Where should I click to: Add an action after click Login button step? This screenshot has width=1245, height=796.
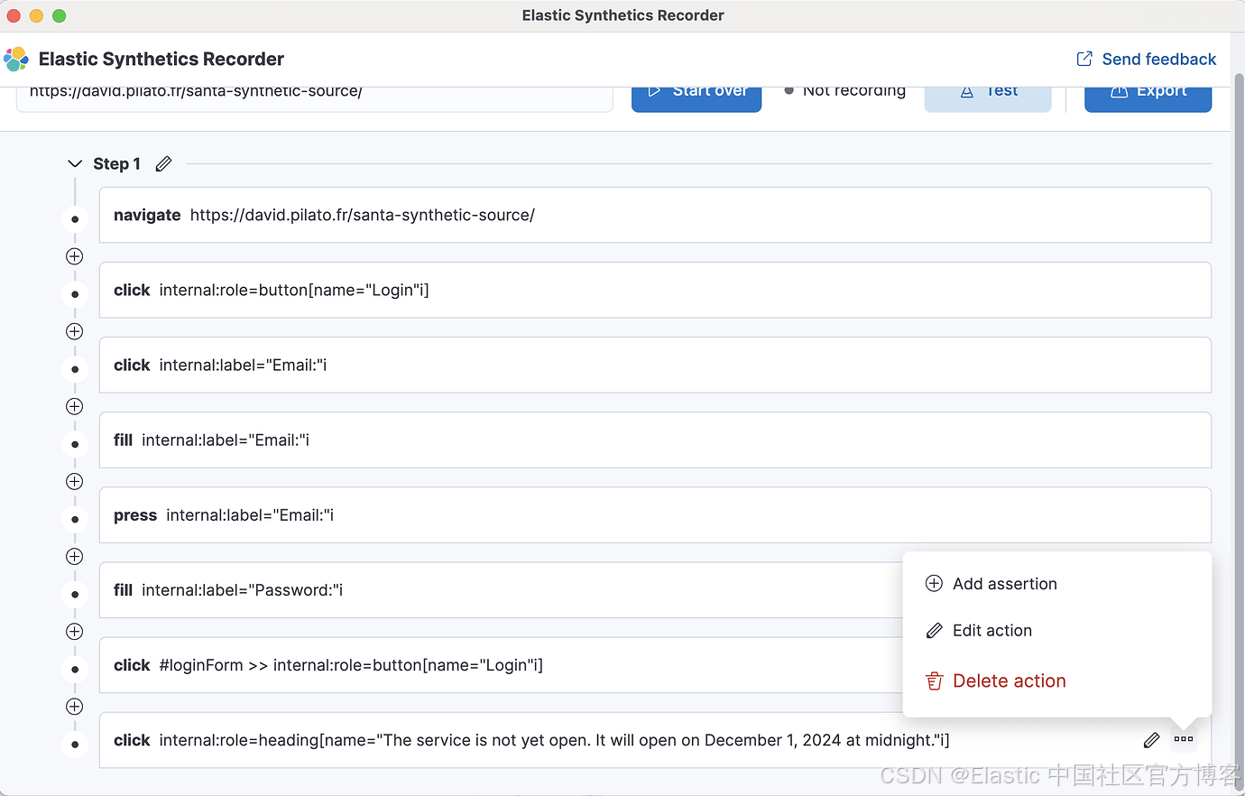(x=75, y=331)
